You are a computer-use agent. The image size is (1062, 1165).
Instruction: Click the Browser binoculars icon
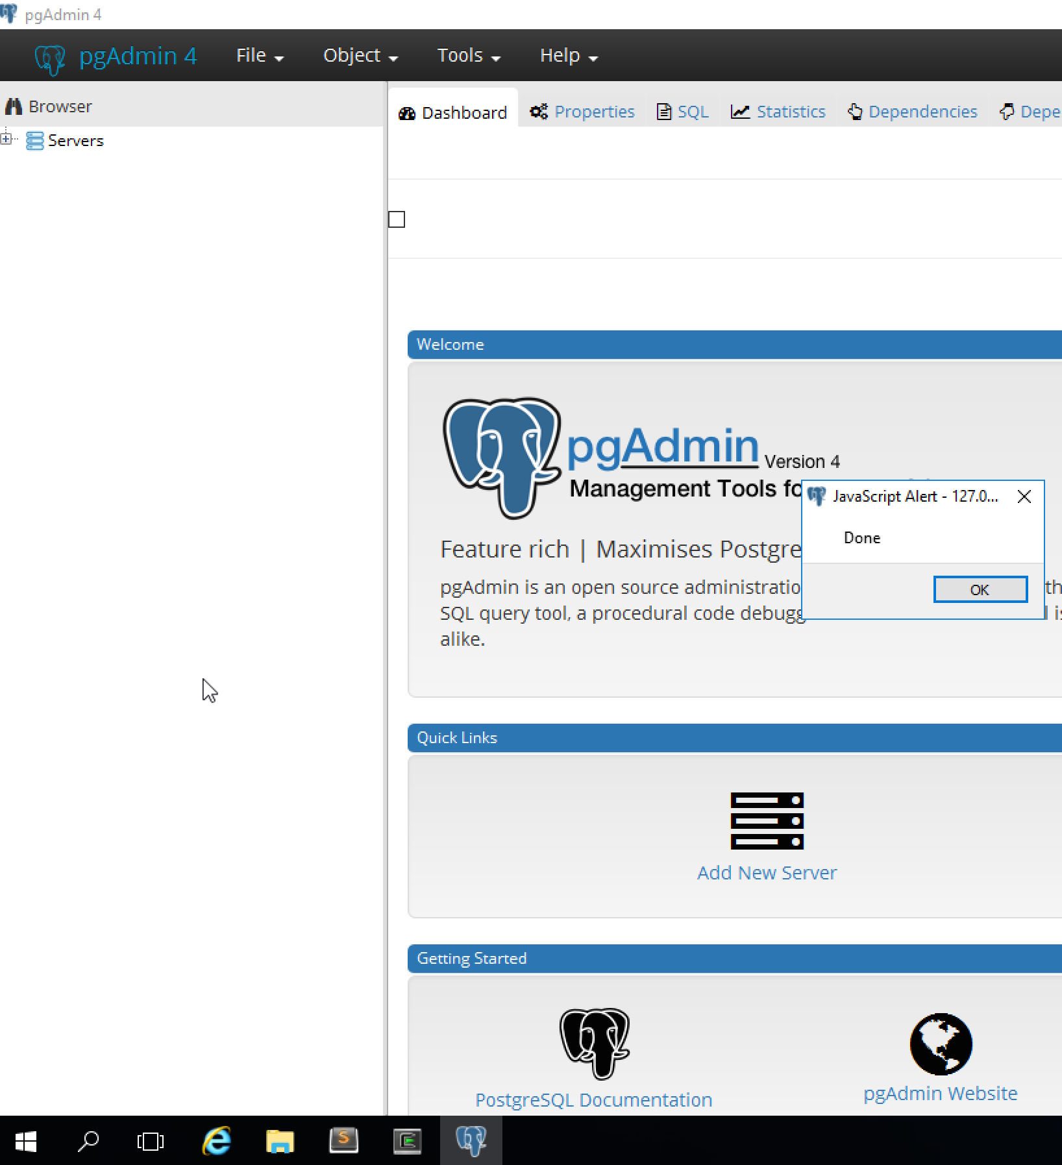(14, 106)
